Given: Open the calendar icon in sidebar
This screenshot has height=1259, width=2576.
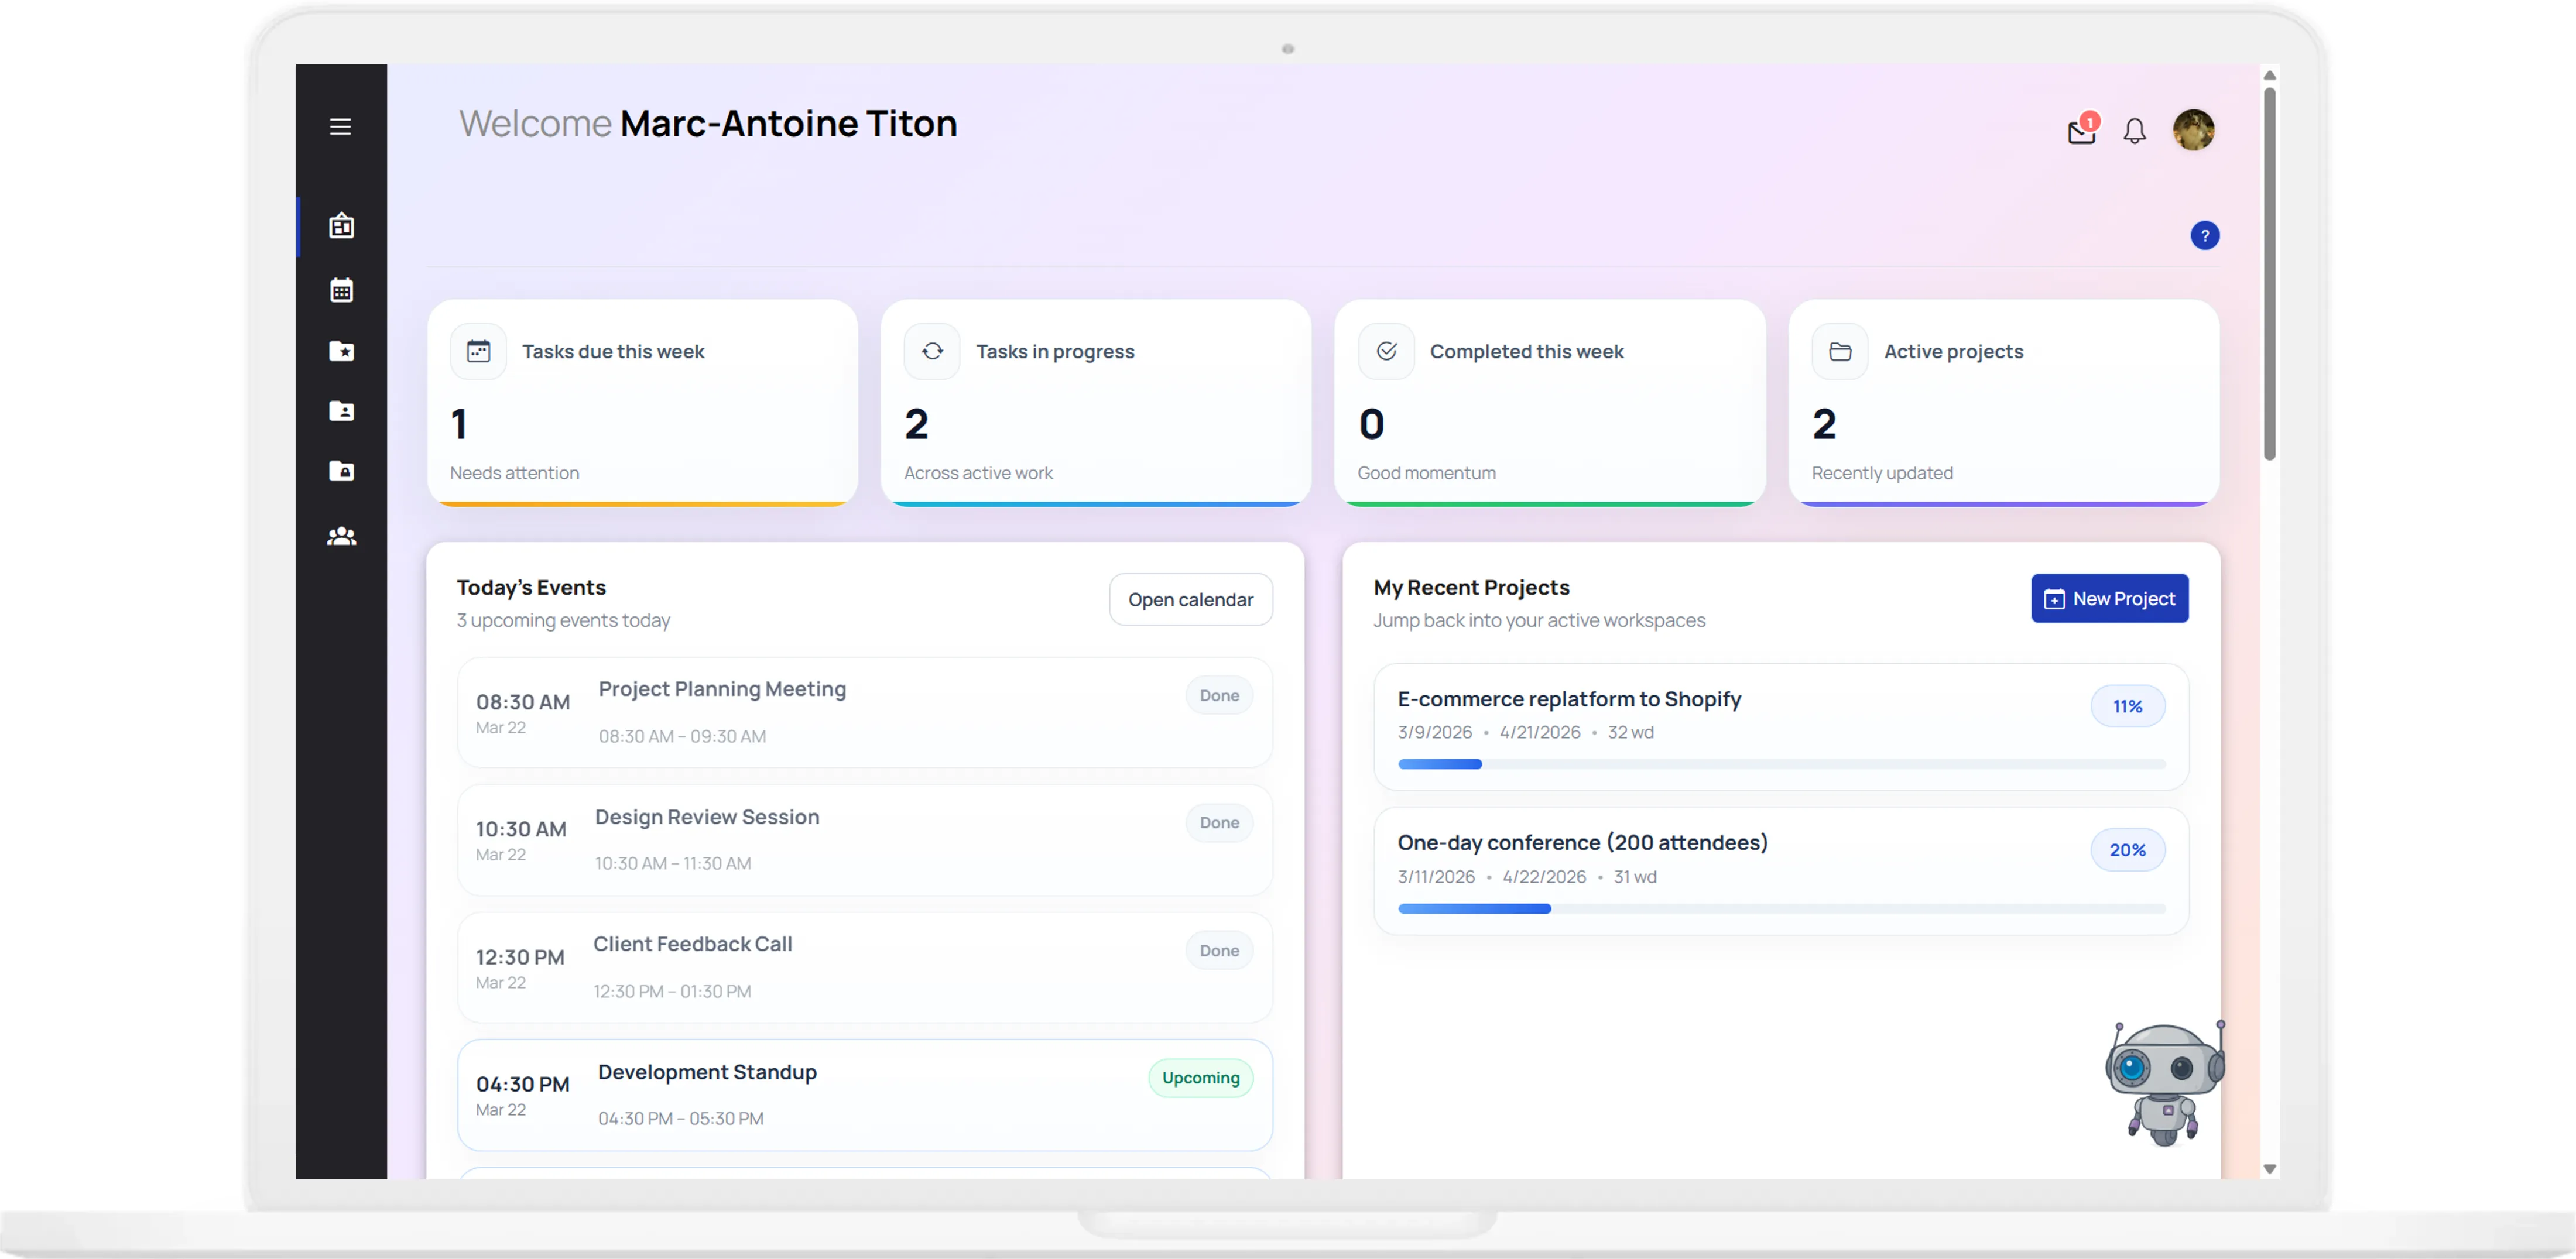Looking at the screenshot, I should 341,290.
